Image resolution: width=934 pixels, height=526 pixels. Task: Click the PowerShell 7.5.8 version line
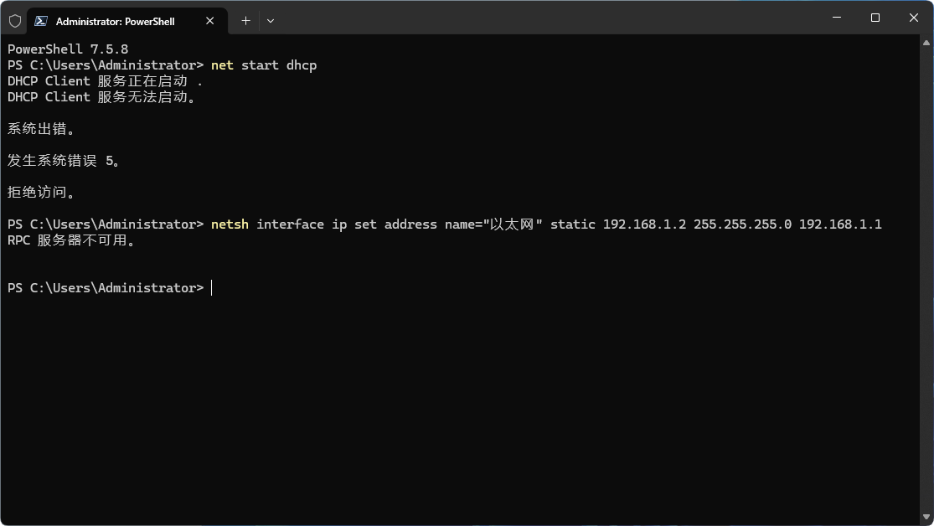68,49
